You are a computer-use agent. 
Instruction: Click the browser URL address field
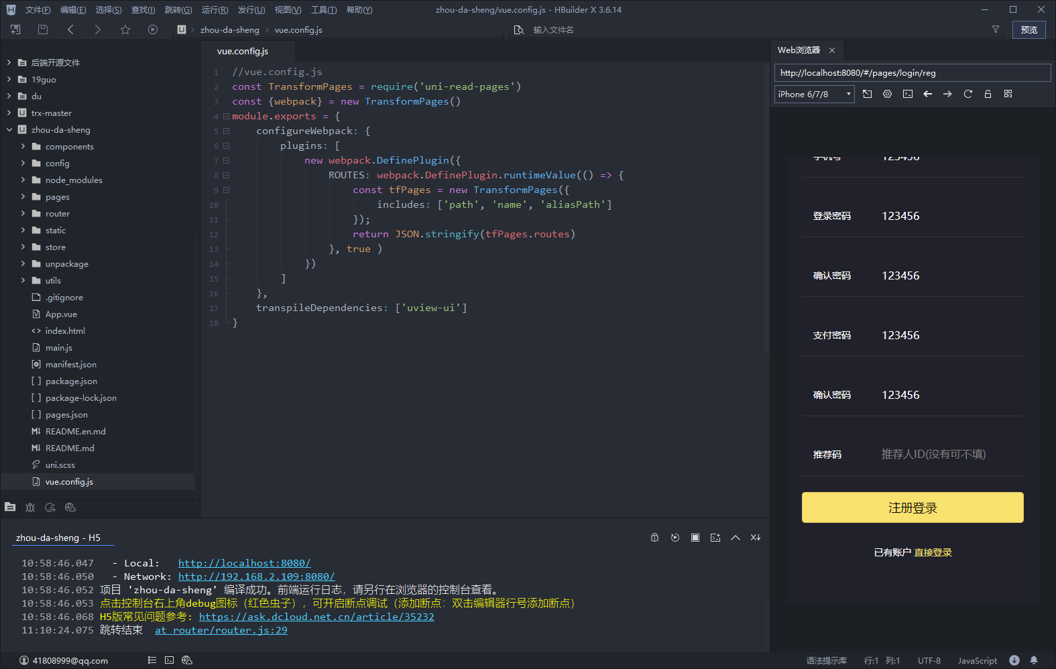[x=912, y=72]
